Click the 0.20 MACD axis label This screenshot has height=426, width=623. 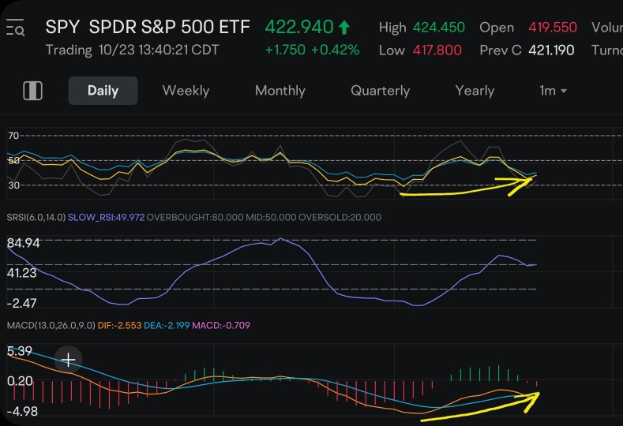20,382
